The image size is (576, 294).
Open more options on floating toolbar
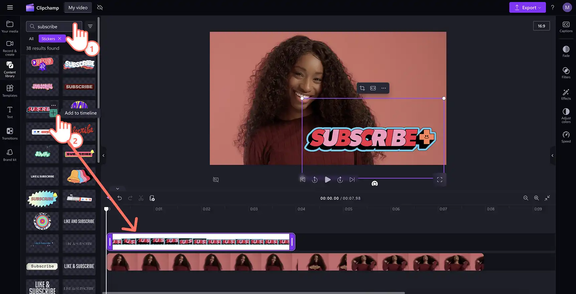coord(384,88)
